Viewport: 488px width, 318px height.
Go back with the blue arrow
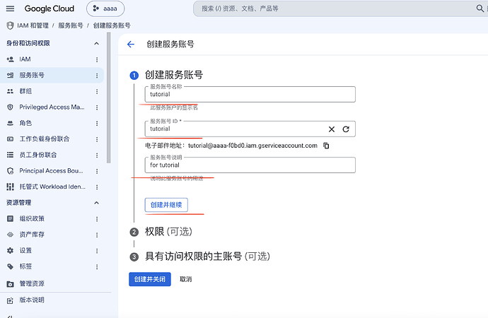(x=131, y=45)
